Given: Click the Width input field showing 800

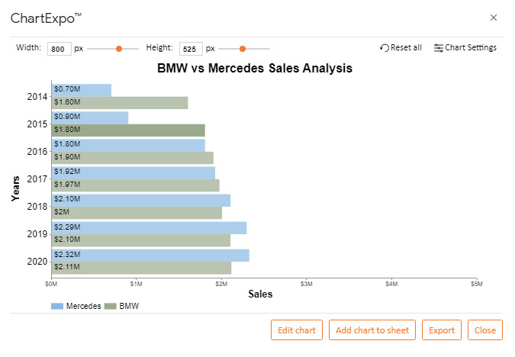Looking at the screenshot, I should point(59,49).
